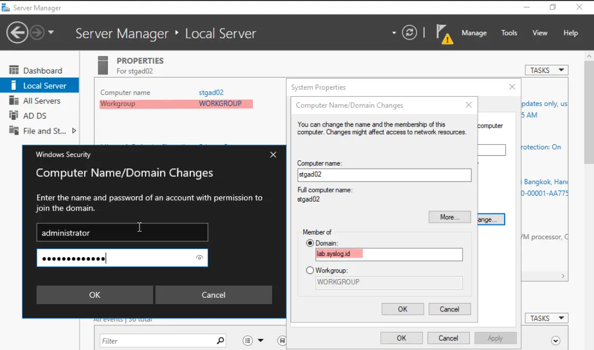Click Cancel in System Properties window

click(x=448, y=338)
